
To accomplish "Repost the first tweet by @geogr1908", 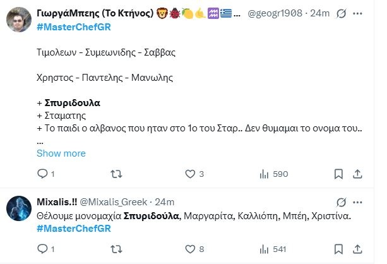I will [116, 174].
